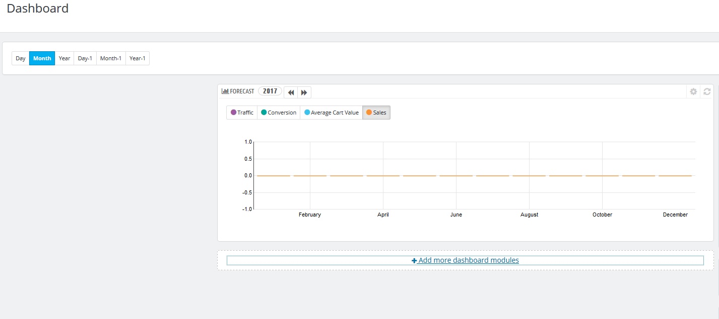The width and height of the screenshot is (719, 319).
Task: Click the plus icon for dashboard modules
Action: pyautogui.click(x=414, y=261)
